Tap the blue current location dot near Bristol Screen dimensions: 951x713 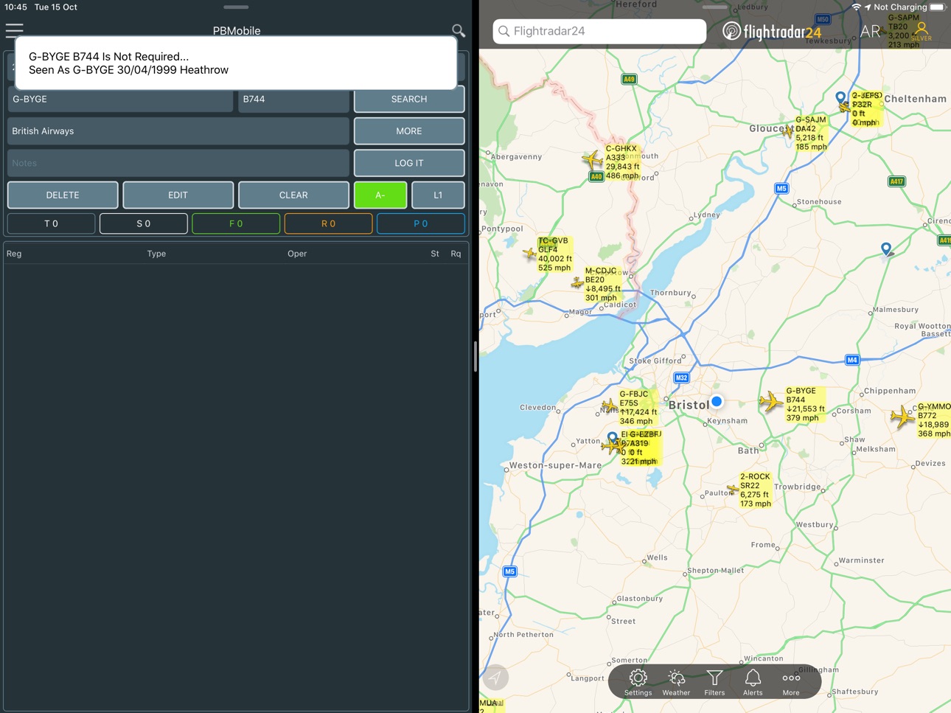[x=717, y=401]
